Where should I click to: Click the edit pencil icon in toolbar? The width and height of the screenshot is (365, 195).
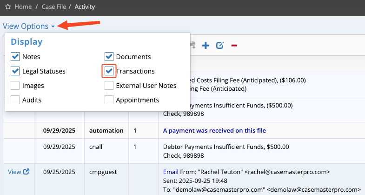[x=220, y=45]
